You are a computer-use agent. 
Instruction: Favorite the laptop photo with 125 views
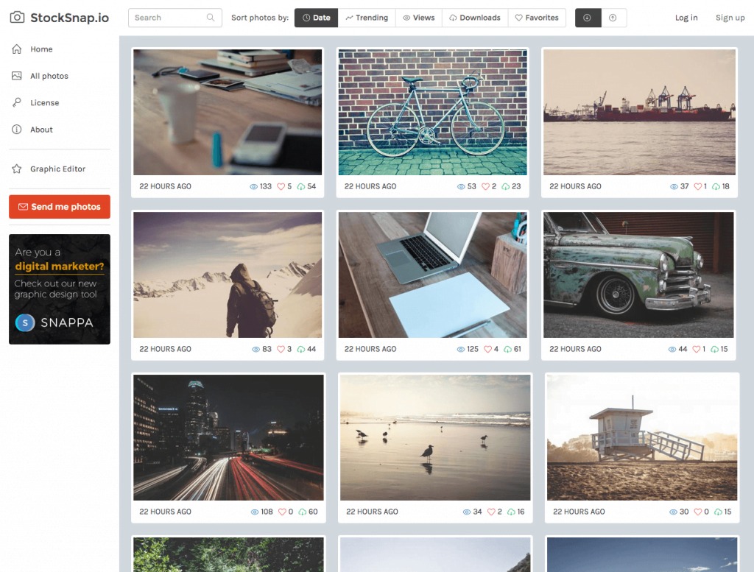(x=487, y=350)
